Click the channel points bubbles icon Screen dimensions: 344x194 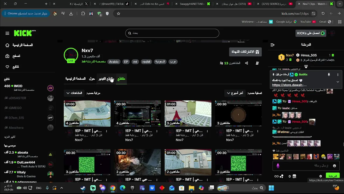282,176
